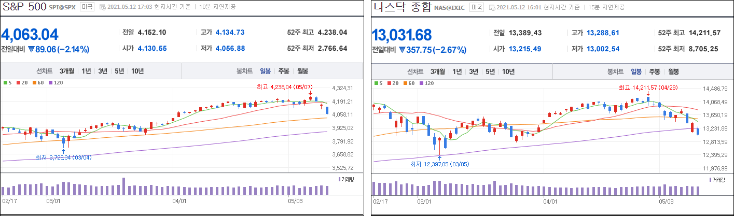Click 나스닥 저가 value 13,002.54
Image resolution: width=734 pixels, height=216 pixels.
tap(603, 48)
